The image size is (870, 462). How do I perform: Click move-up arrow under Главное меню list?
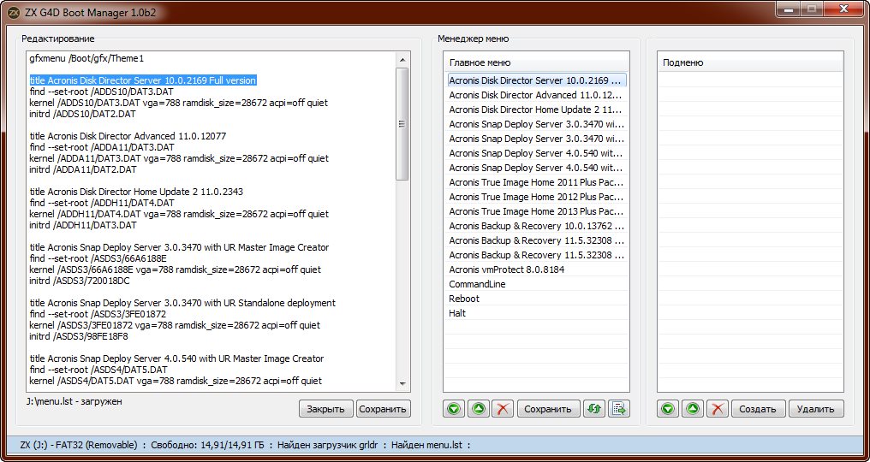479,409
